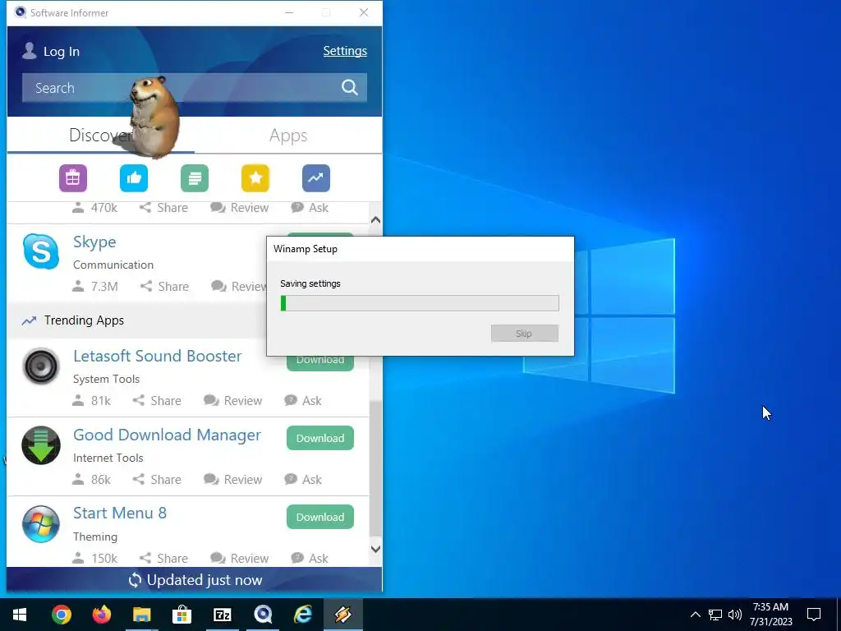Screen dimensions: 841x631
Task: Click Review in the 470k row
Action: pos(240,208)
